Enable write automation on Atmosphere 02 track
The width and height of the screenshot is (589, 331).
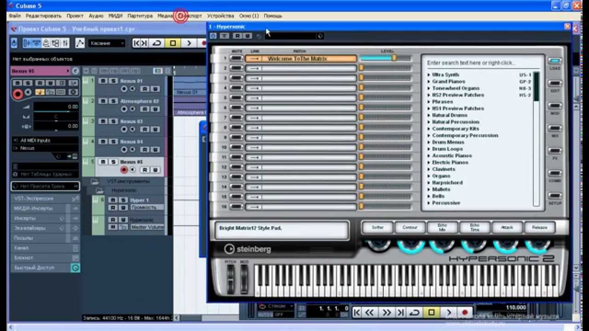click(156, 109)
